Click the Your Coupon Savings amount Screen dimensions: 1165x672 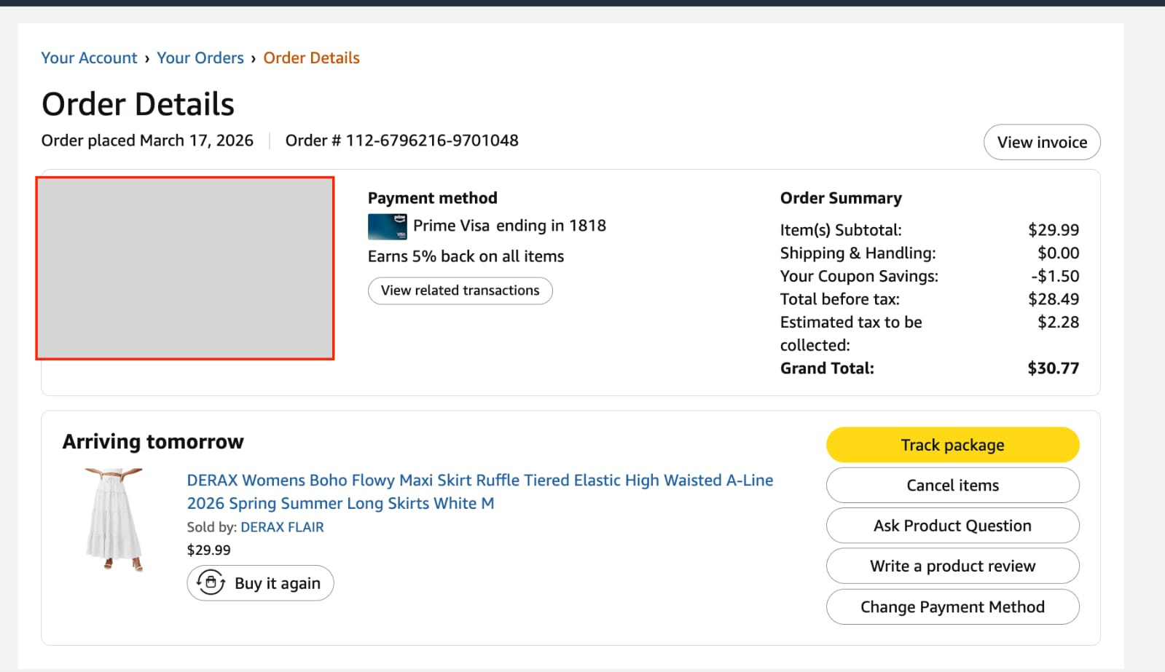pos(1054,276)
